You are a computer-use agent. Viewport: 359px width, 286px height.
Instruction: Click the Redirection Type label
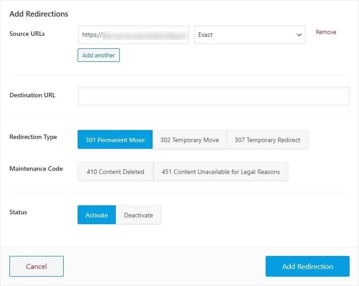33,137
